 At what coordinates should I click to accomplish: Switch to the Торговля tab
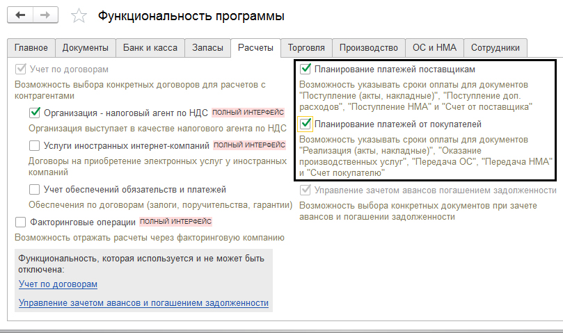pyautogui.click(x=306, y=47)
